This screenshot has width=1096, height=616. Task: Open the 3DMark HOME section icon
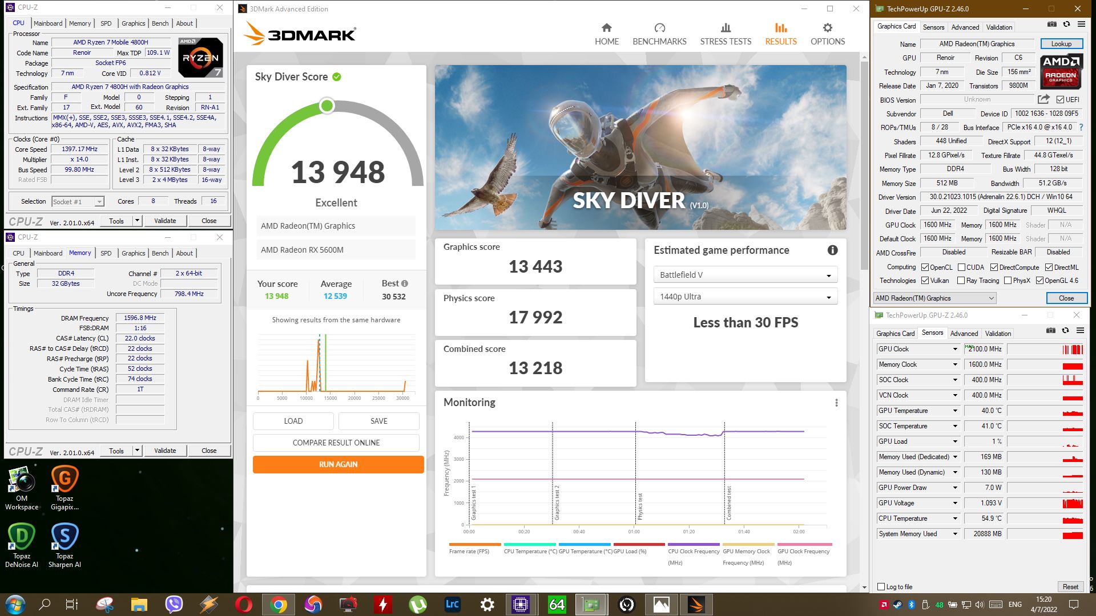point(606,27)
